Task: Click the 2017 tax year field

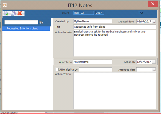Action: tap(99, 13)
